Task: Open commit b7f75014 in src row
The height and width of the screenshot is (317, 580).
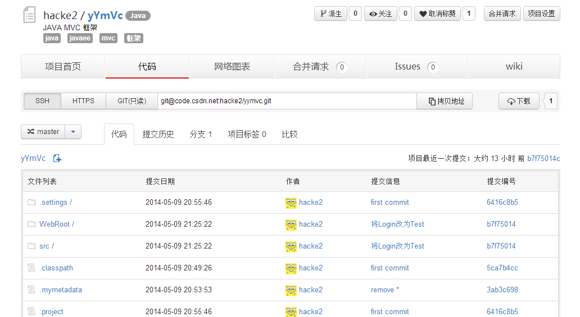Action: pos(501,246)
